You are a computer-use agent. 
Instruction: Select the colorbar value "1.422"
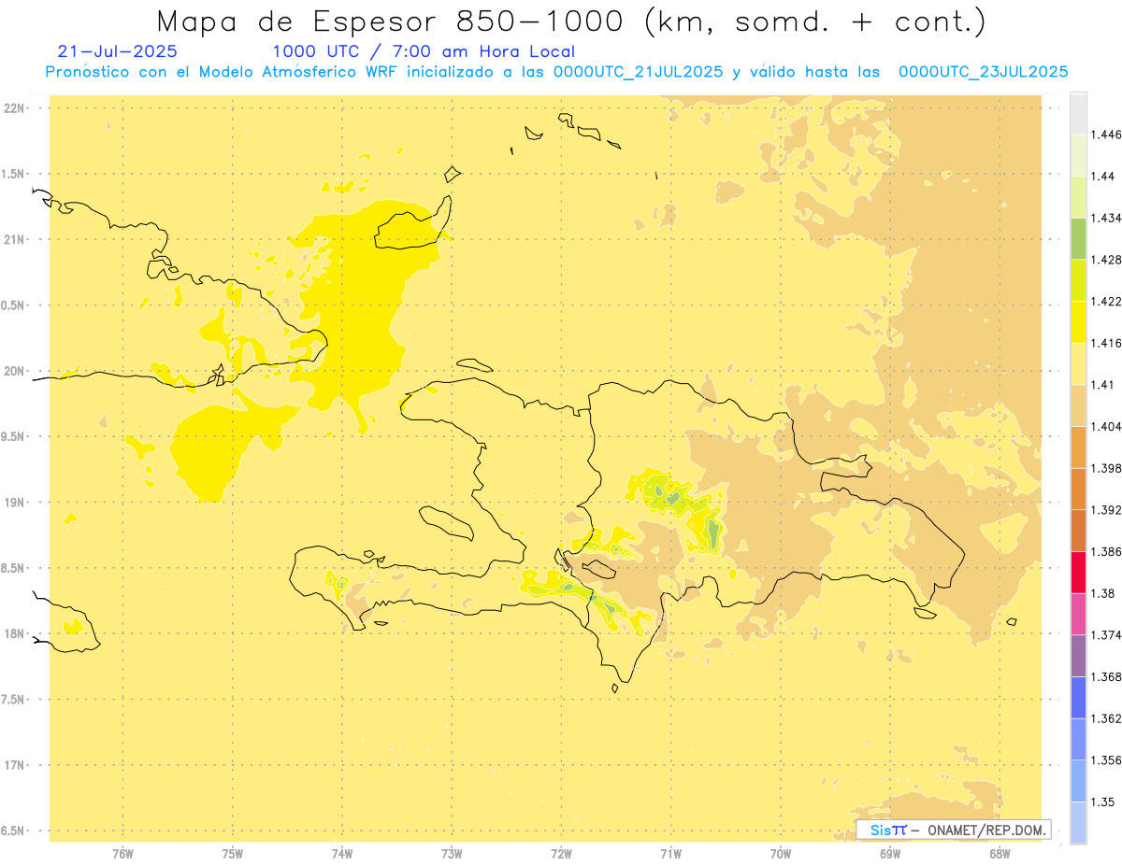[1106, 302]
